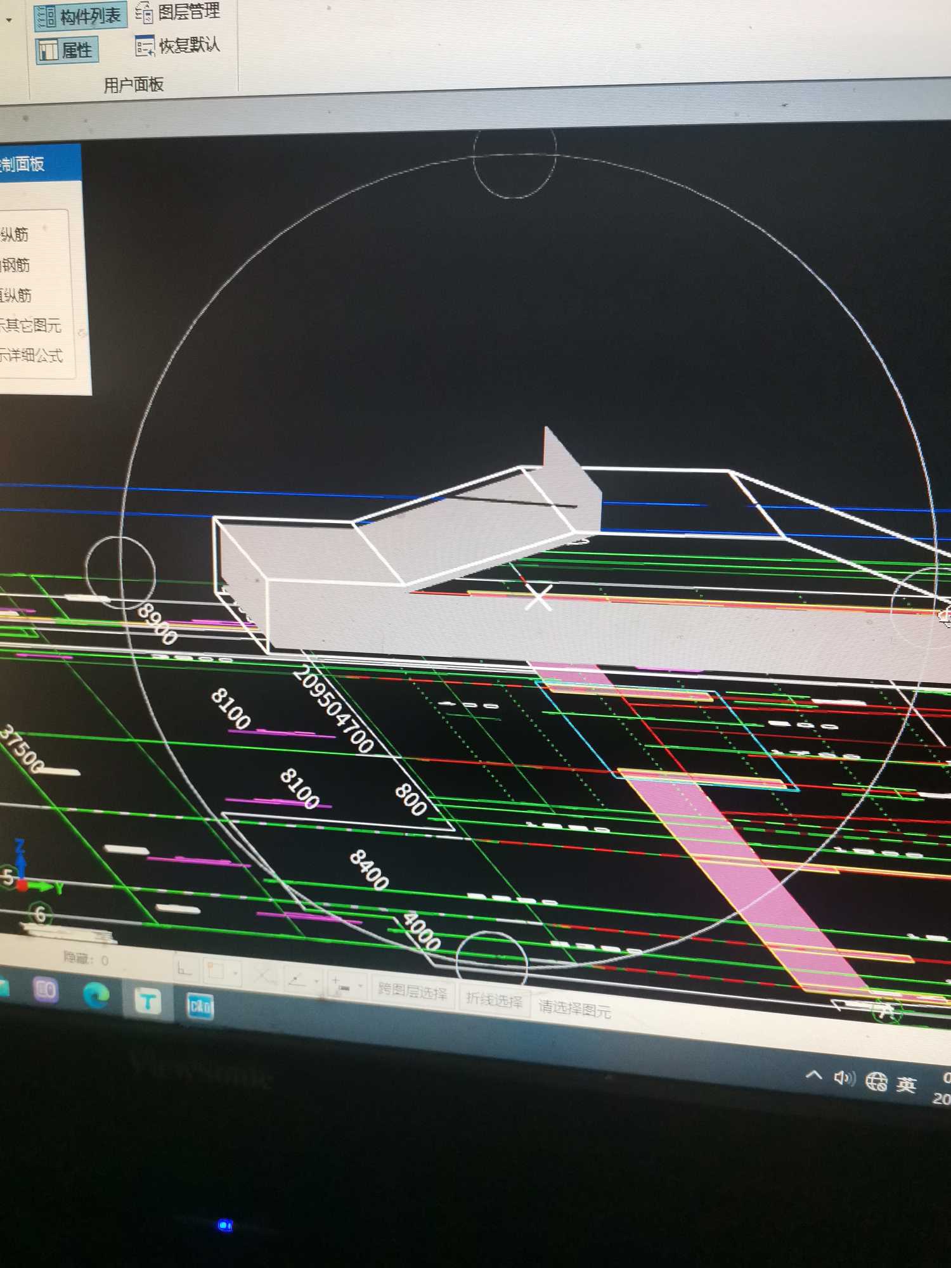Click the white X cursor marker on the beam
This screenshot has width=951, height=1268.
pyautogui.click(x=538, y=598)
